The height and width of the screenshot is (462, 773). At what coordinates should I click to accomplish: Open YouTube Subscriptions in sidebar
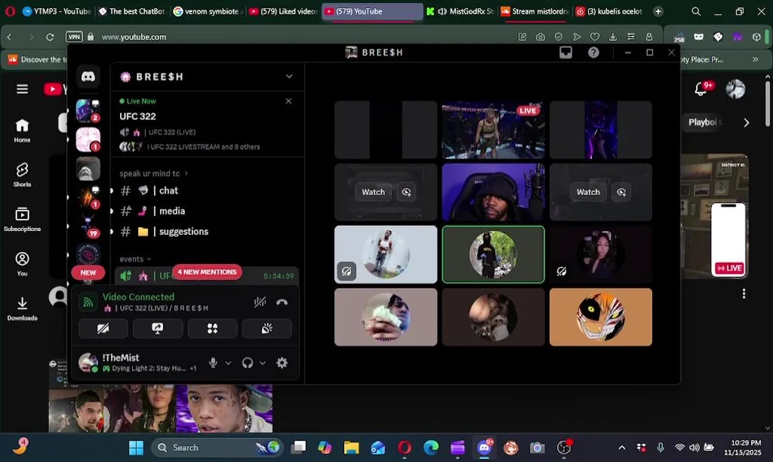coord(22,219)
